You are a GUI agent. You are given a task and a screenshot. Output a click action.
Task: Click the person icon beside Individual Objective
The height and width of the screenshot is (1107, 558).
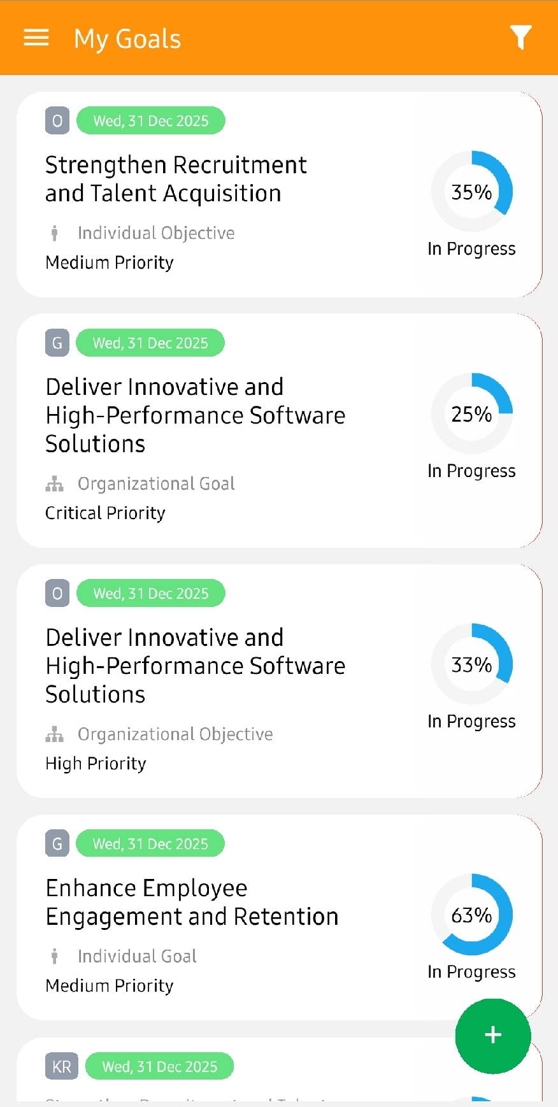[x=55, y=233]
